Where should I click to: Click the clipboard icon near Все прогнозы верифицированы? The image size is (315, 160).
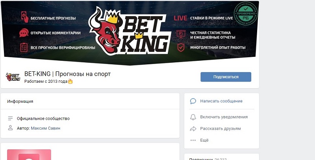[24, 47]
